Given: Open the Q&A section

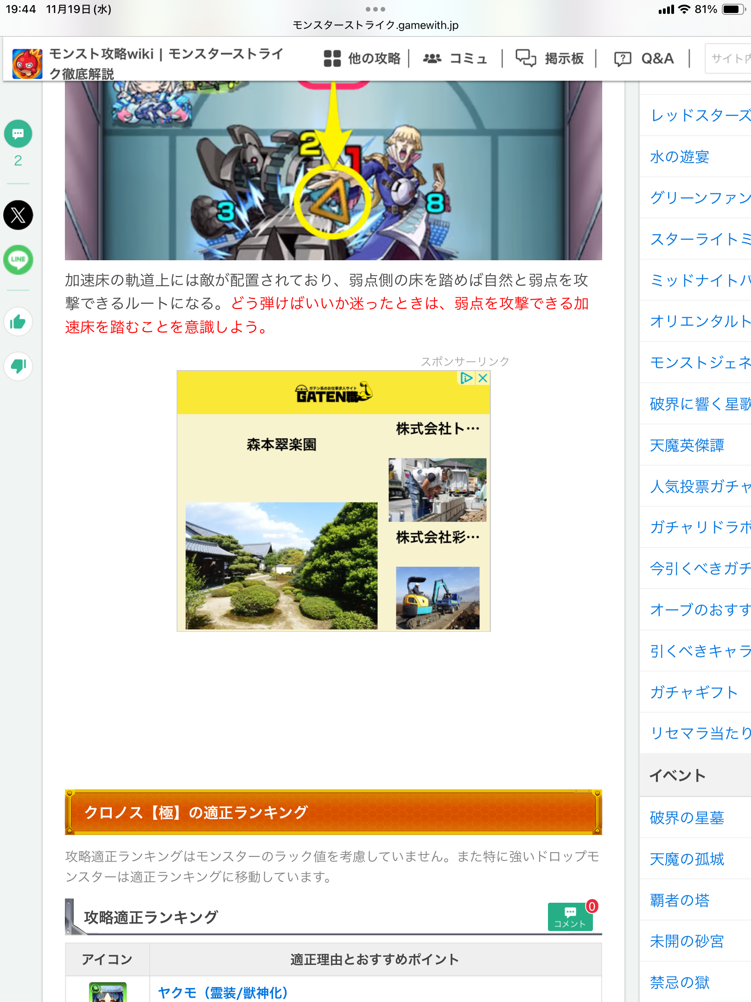Looking at the screenshot, I should [643, 58].
